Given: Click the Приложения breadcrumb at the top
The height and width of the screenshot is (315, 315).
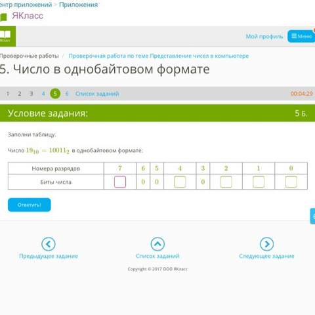Looking at the screenshot, I should pos(79,5).
